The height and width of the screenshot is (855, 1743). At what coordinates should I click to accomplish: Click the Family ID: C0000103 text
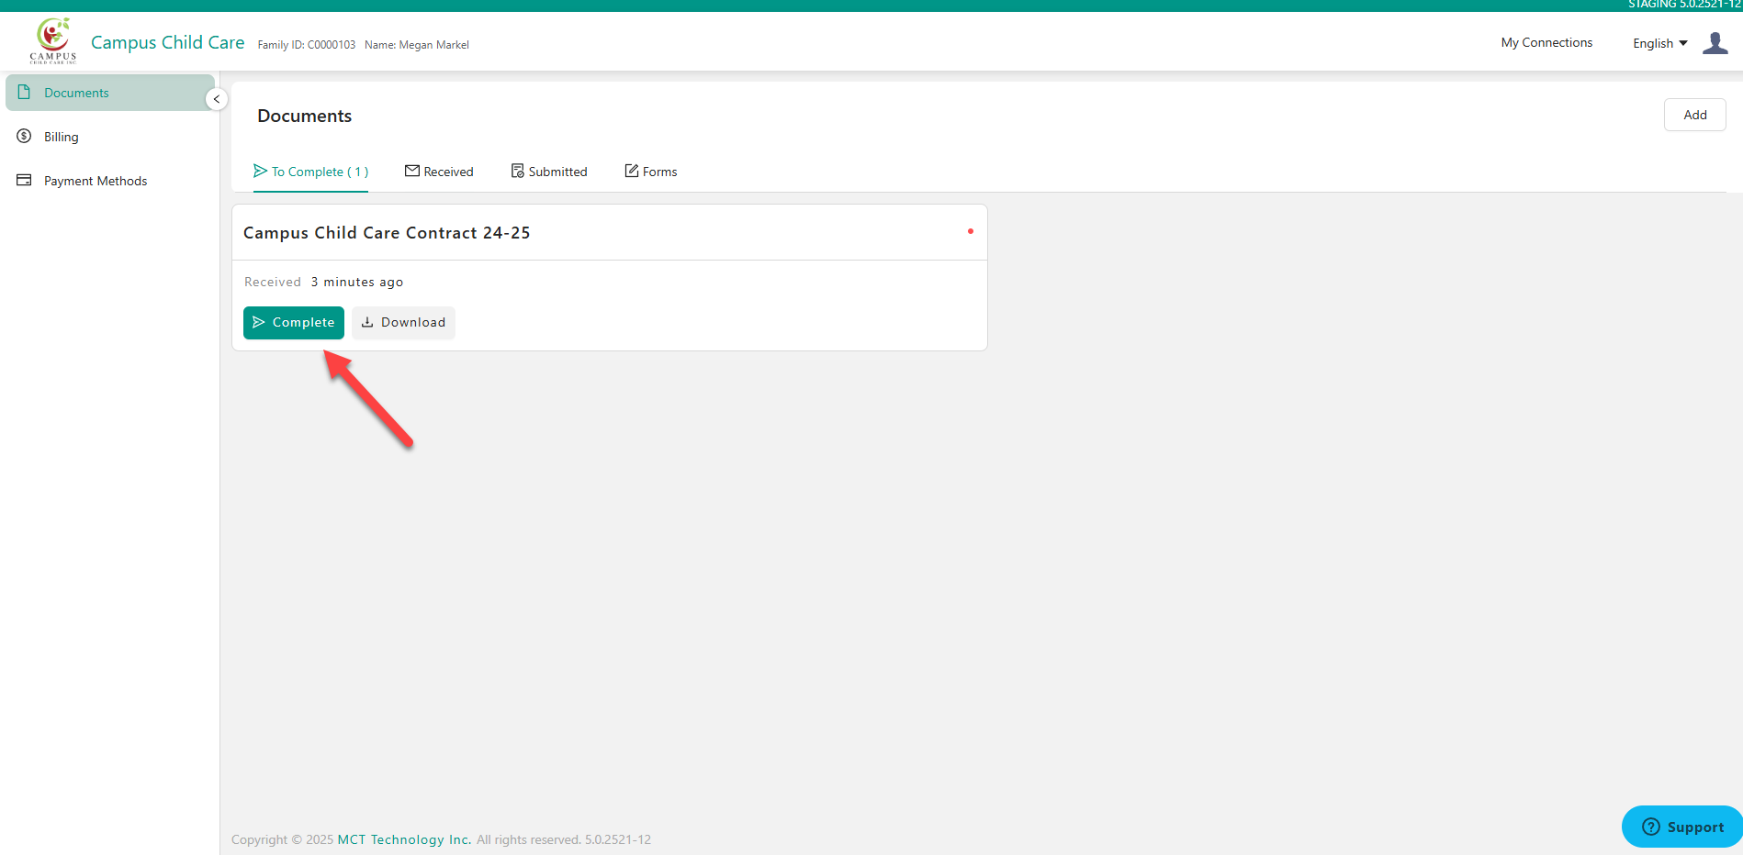(306, 45)
